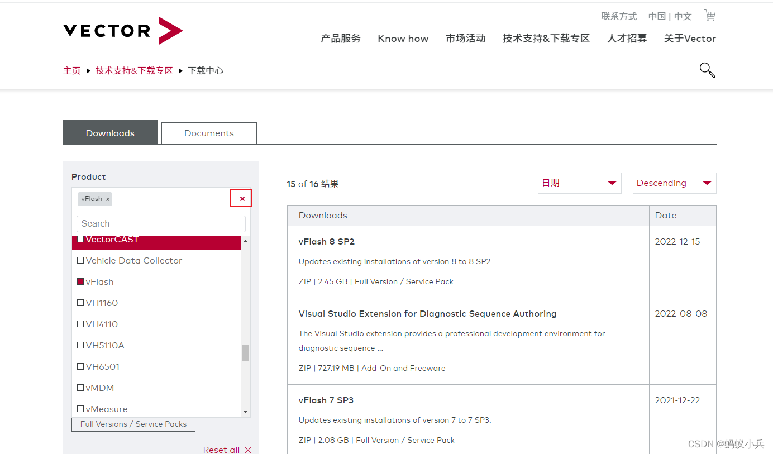Click the date 2022-12-15
Viewport: 773px width, 454px height.
(677, 242)
